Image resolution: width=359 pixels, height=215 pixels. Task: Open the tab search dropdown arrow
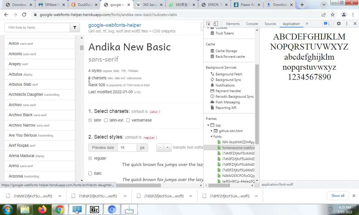tap(324, 5)
